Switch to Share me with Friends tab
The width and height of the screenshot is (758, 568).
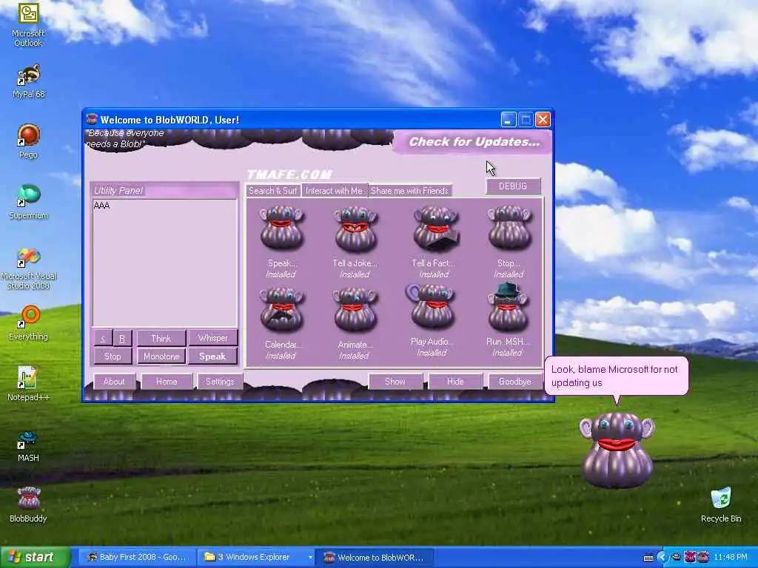409,191
